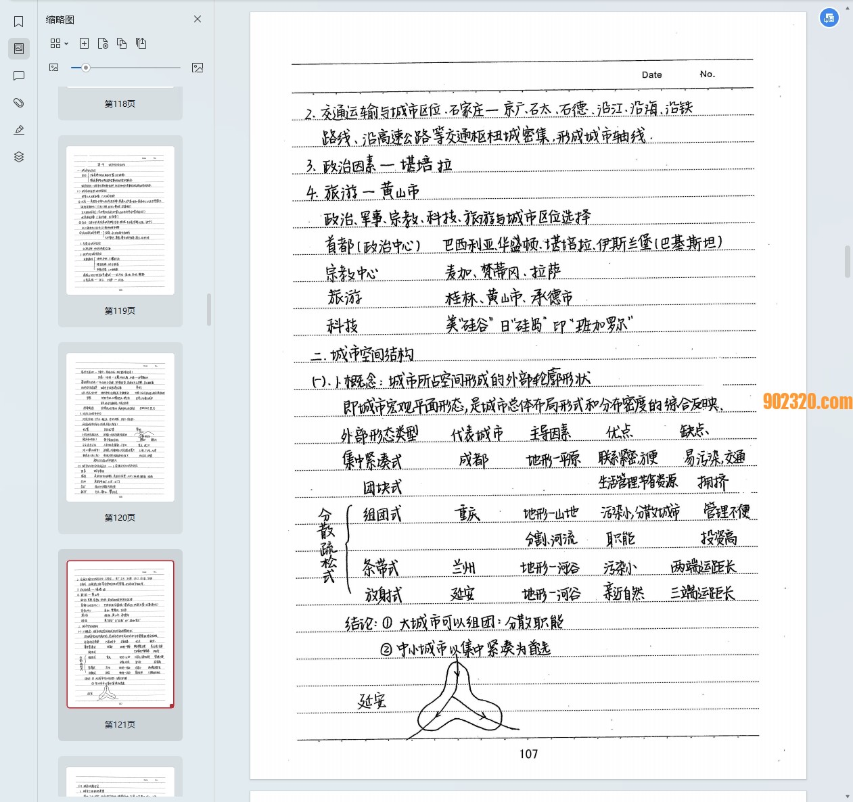
Task: Click the document vertical scrollbar thumb
Action: point(848,262)
